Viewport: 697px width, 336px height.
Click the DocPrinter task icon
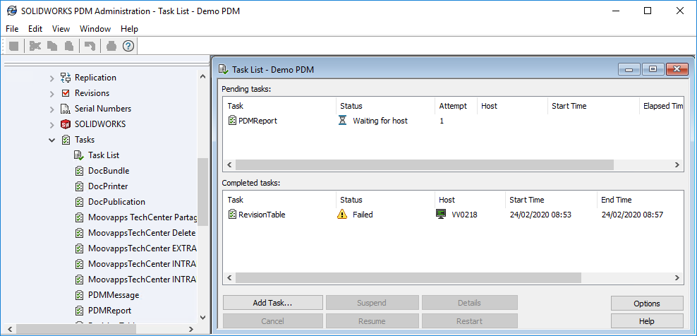(x=79, y=186)
